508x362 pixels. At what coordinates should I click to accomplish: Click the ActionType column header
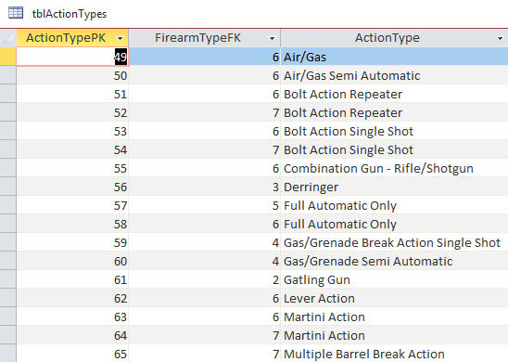tap(394, 38)
